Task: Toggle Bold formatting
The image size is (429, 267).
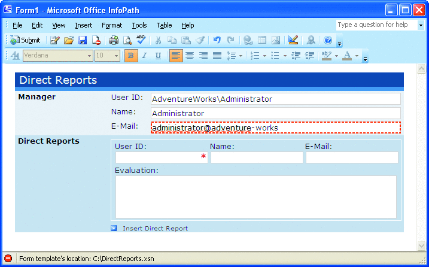Action: (x=131, y=56)
